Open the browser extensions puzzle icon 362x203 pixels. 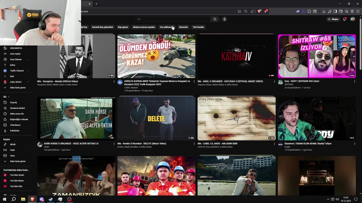pyautogui.click(x=309, y=11)
